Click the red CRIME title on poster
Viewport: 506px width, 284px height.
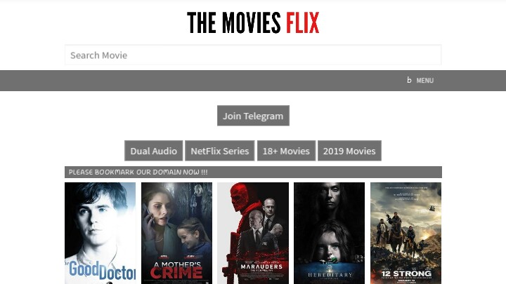176,273
